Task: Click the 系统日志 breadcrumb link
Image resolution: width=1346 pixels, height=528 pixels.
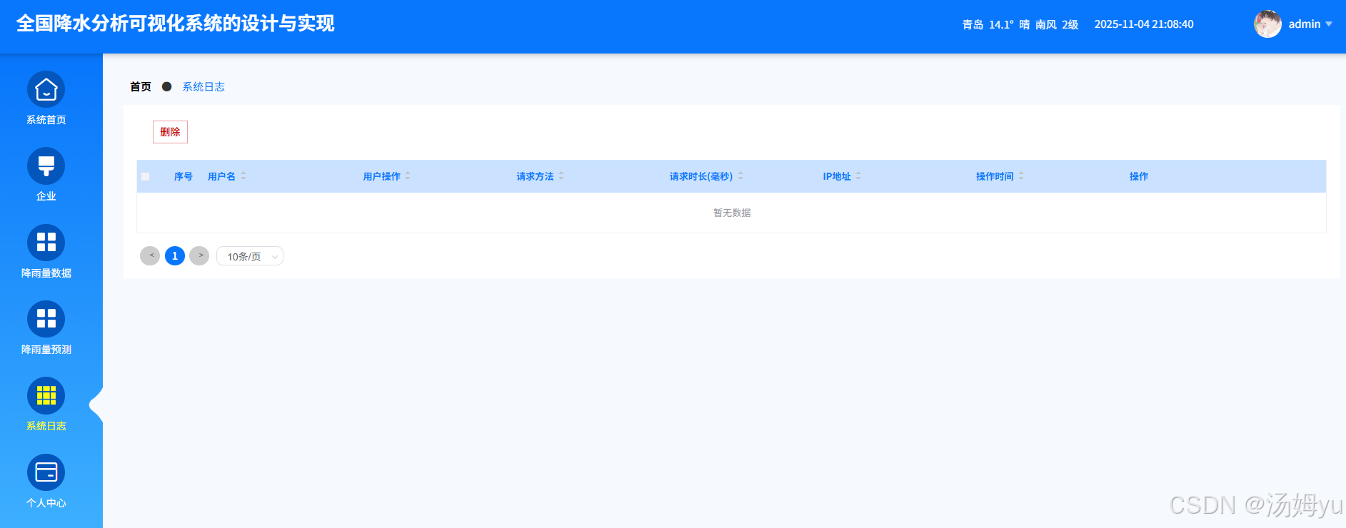Action: pyautogui.click(x=204, y=87)
